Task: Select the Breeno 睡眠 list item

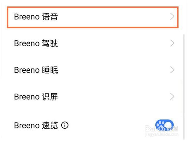Action: (92, 70)
